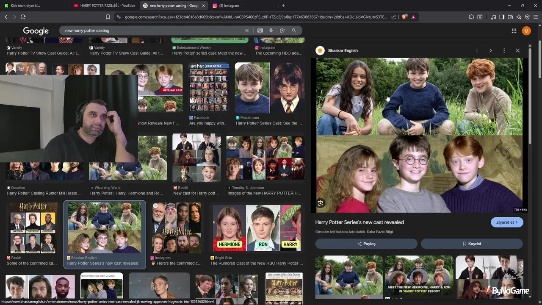This screenshot has width=542, height=305.
Task: Open Brave VPN shield icon
Action: 527,17
